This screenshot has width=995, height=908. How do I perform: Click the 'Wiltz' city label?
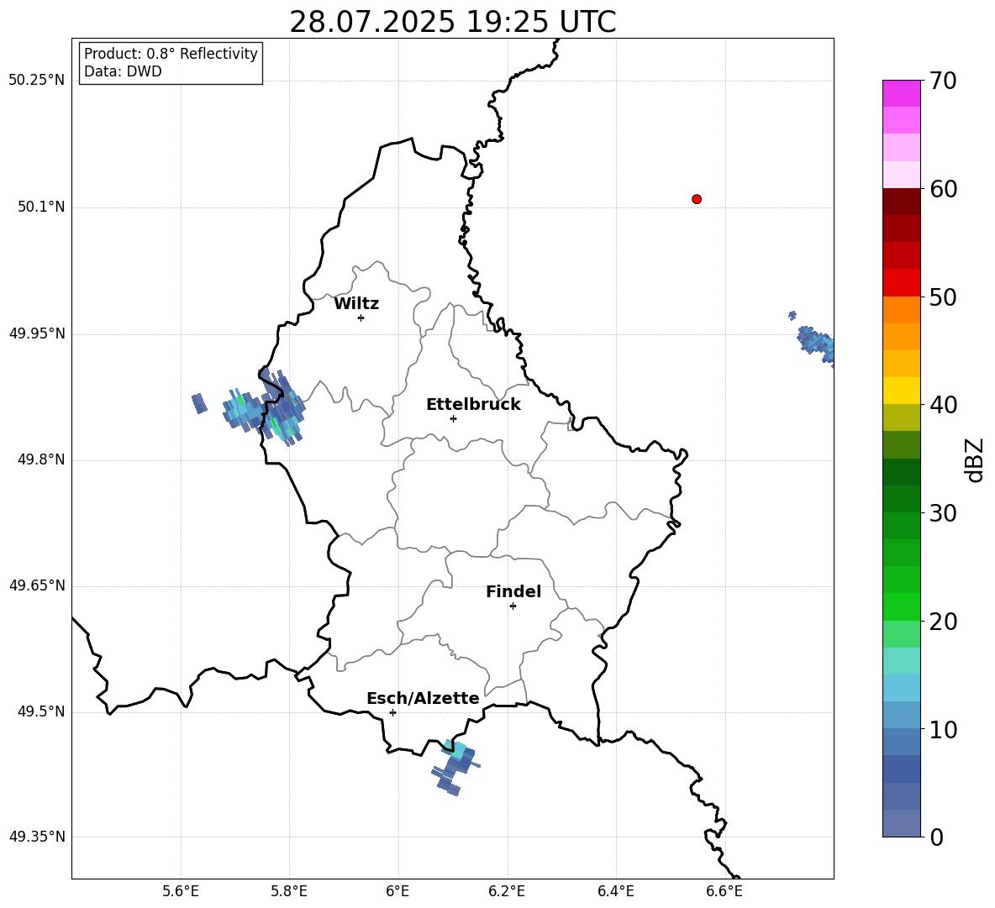pyautogui.click(x=356, y=304)
